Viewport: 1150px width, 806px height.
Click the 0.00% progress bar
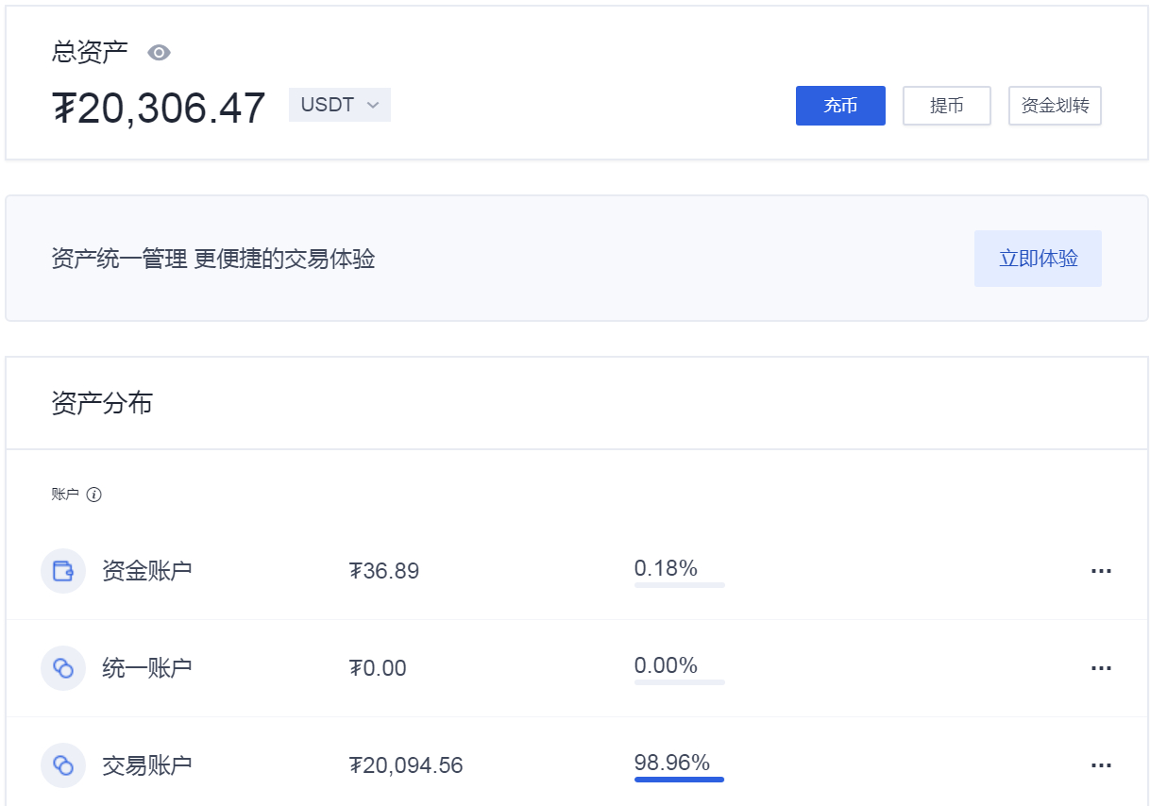point(680,682)
